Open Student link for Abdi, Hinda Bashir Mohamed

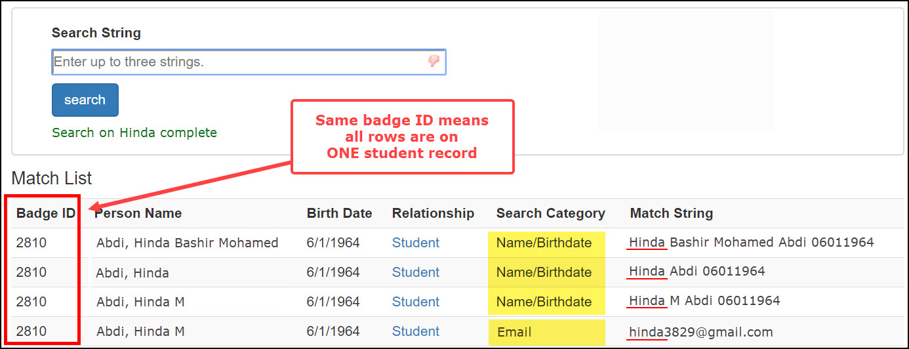(x=416, y=243)
